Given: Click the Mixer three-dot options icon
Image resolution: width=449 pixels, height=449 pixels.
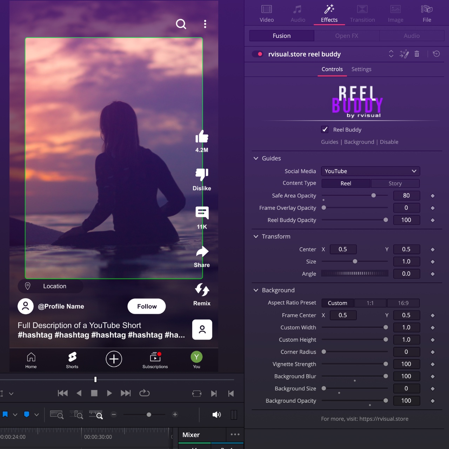Looking at the screenshot, I should 235,435.
